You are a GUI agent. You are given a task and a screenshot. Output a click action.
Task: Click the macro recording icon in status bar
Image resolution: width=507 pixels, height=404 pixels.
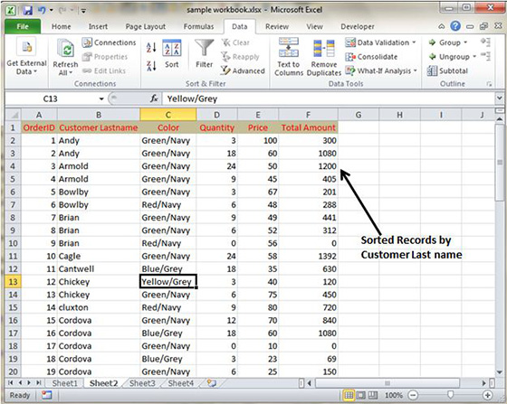point(46,395)
